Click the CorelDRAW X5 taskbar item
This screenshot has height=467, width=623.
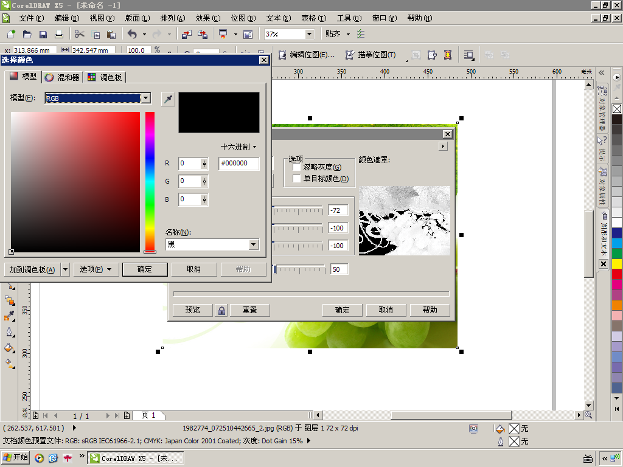(135, 458)
